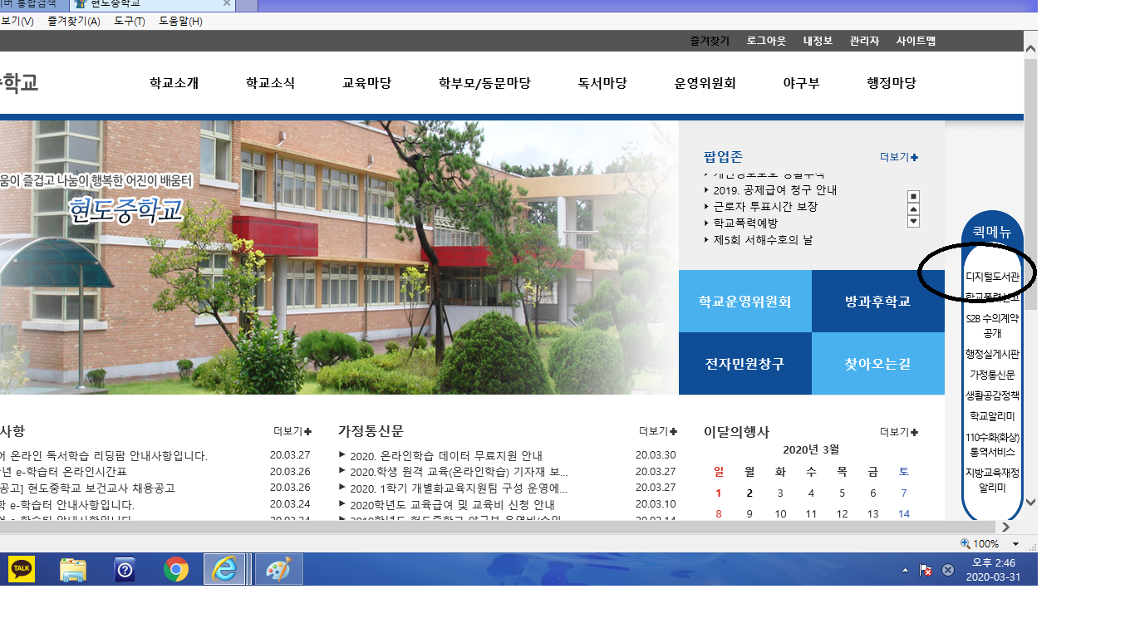Open the 전자민원창구 tile
Screen dimensions: 1135x638
click(x=745, y=363)
